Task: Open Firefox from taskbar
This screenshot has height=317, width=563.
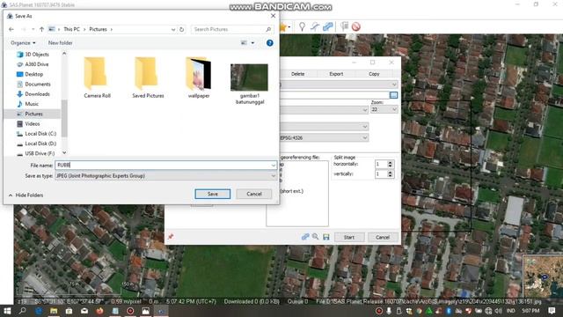Action: 99,311
